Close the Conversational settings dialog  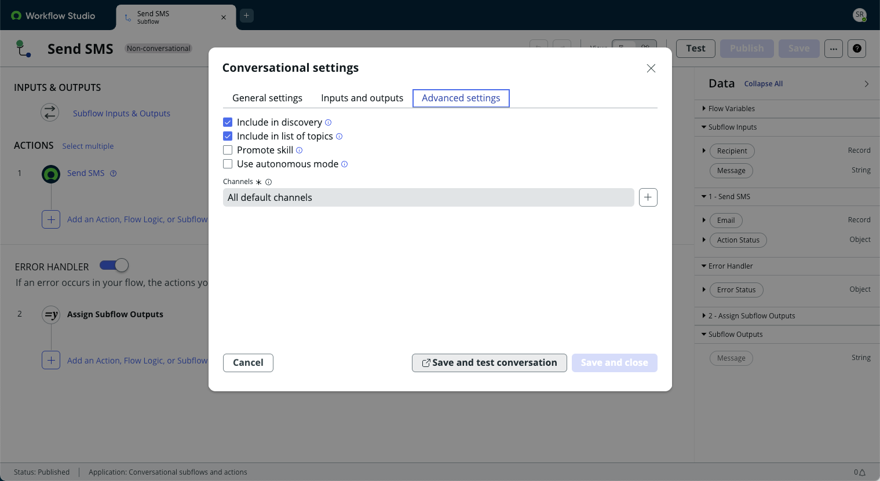pos(651,68)
